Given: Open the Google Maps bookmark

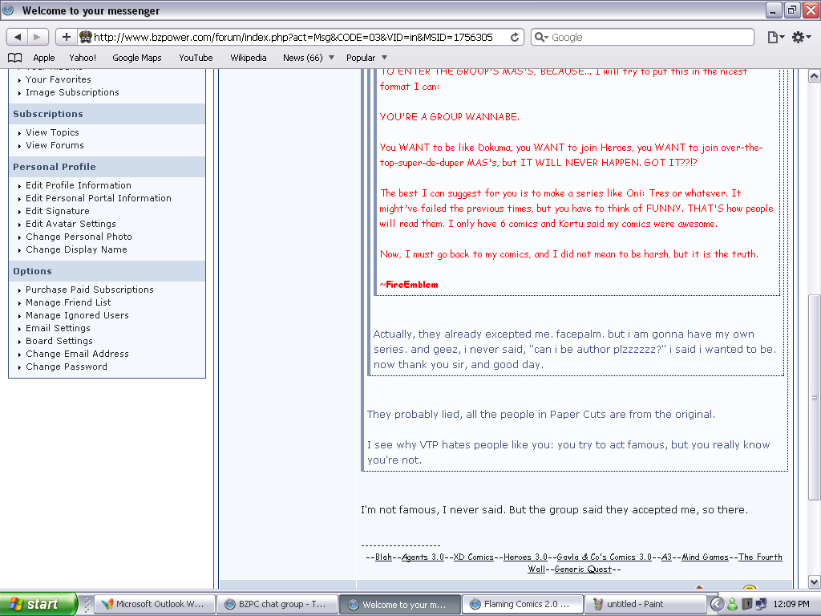Looking at the screenshot, I should click(x=136, y=58).
